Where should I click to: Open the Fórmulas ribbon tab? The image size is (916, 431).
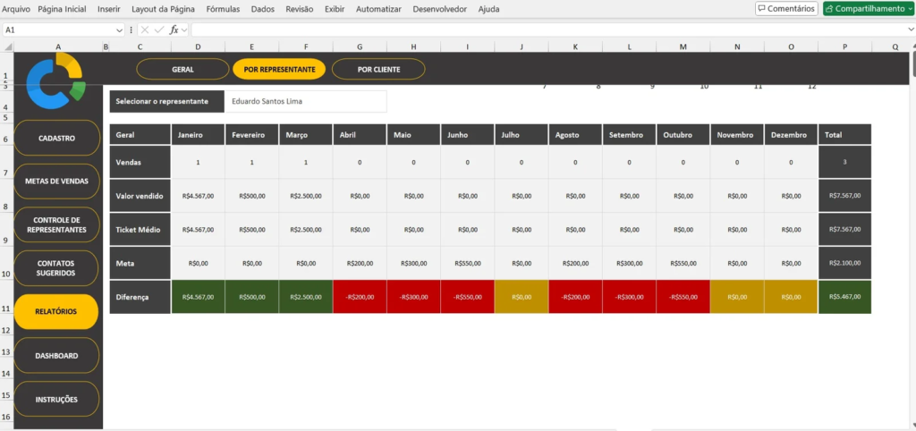coord(223,8)
